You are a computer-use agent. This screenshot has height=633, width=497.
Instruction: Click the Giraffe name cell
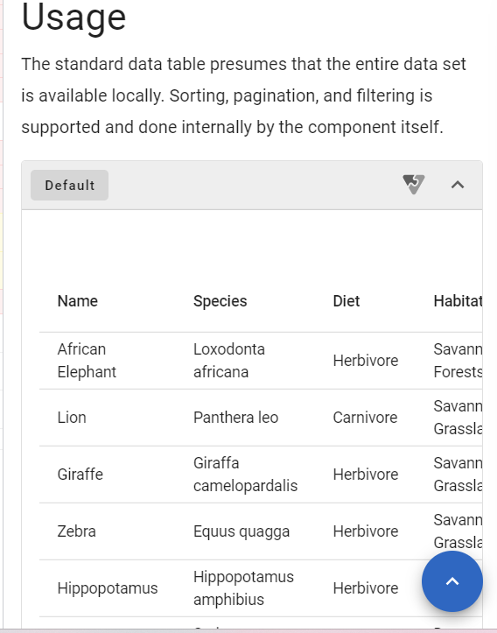80,475
